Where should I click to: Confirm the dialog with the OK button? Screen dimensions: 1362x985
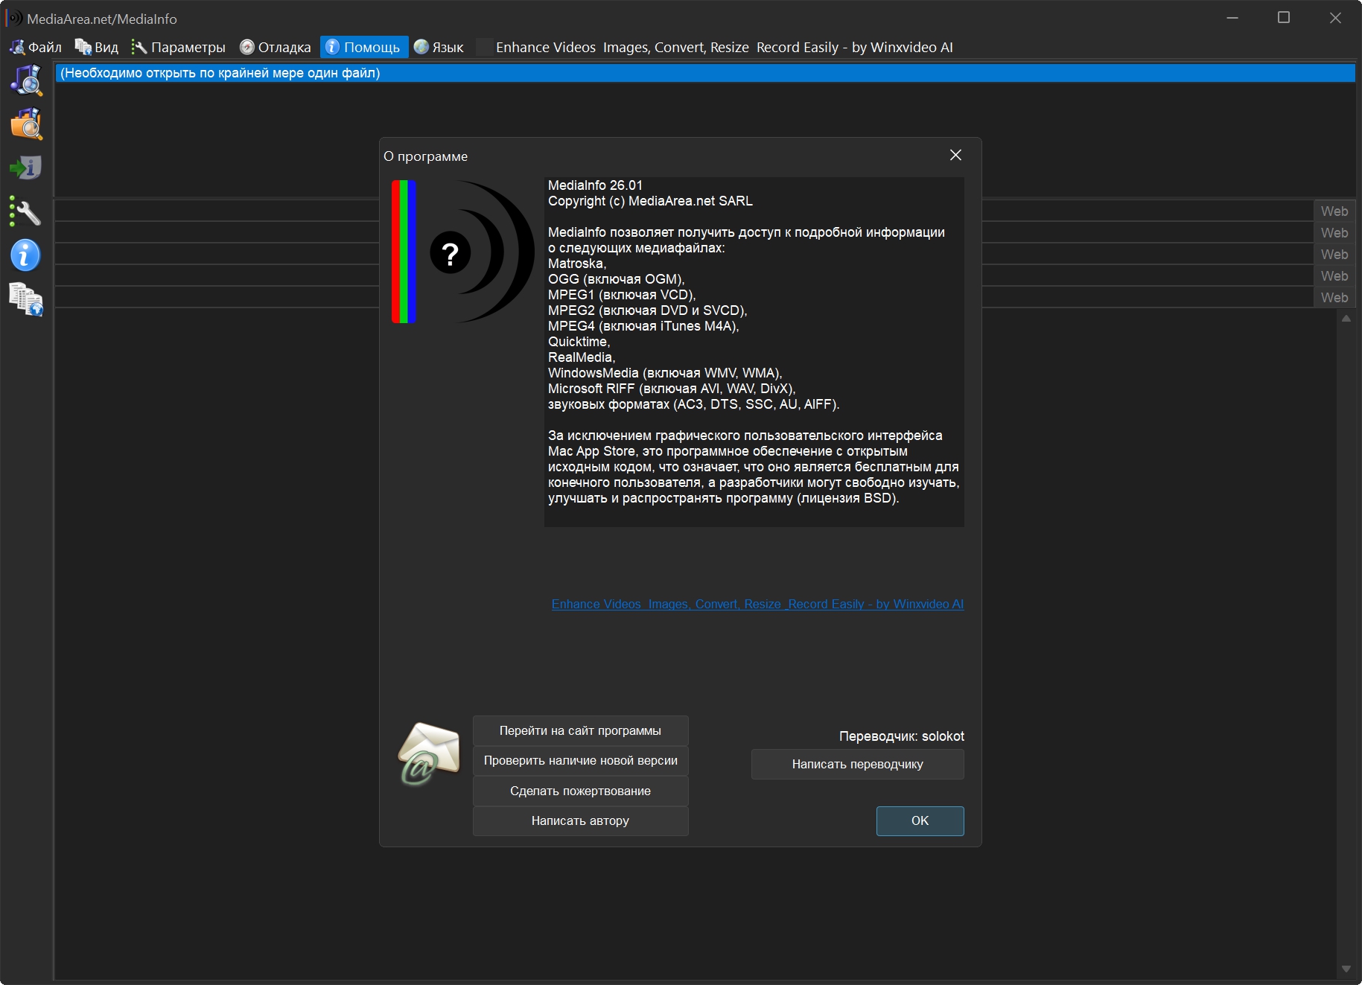920,820
